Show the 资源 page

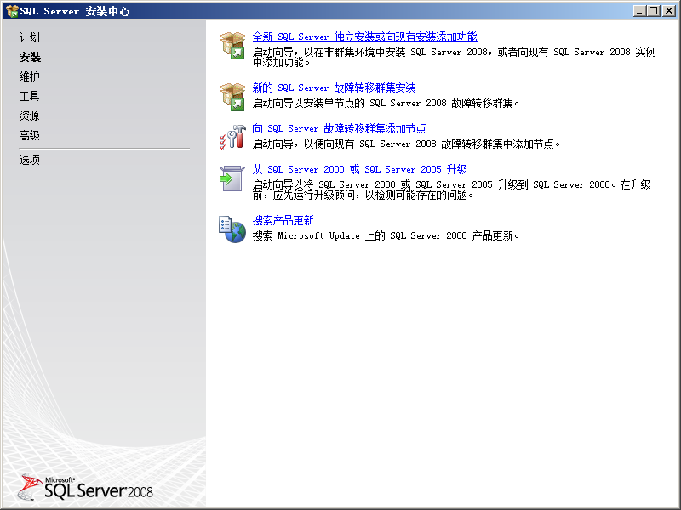[x=30, y=116]
